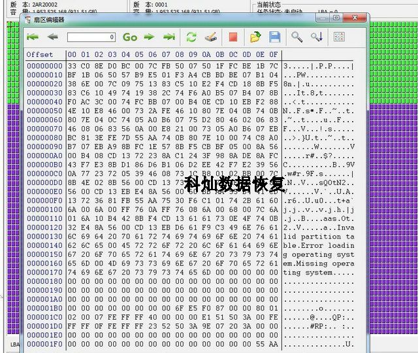Image resolution: width=418 pixels, height=353 pixels.
Task: Click ASCII text 'em.Missing opera'
Action: (x=319, y=263)
